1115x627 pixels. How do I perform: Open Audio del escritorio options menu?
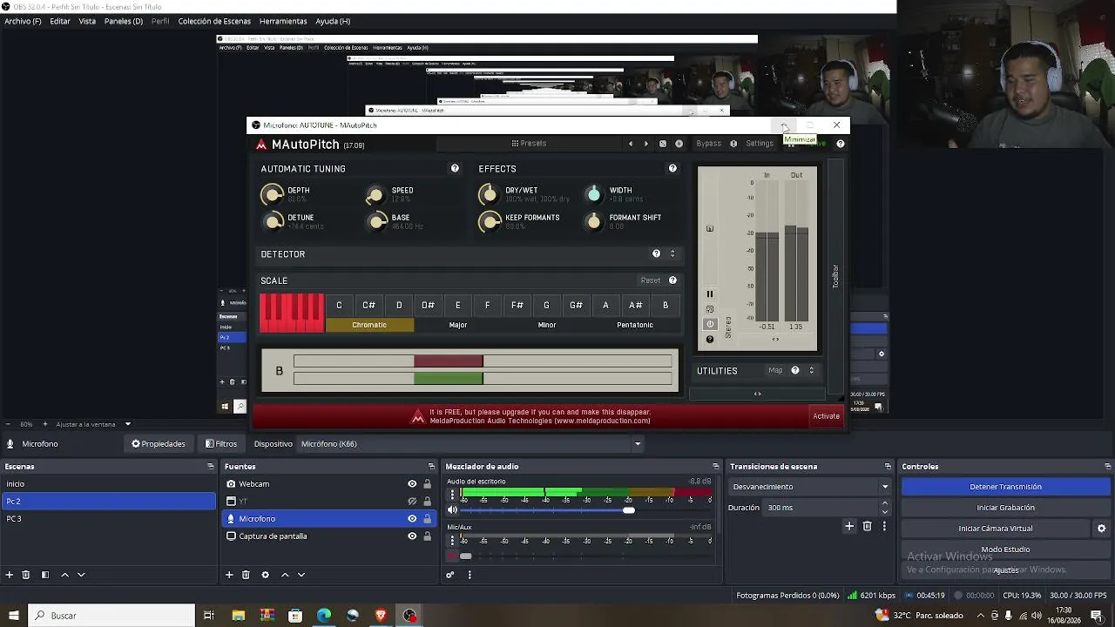[451, 495]
